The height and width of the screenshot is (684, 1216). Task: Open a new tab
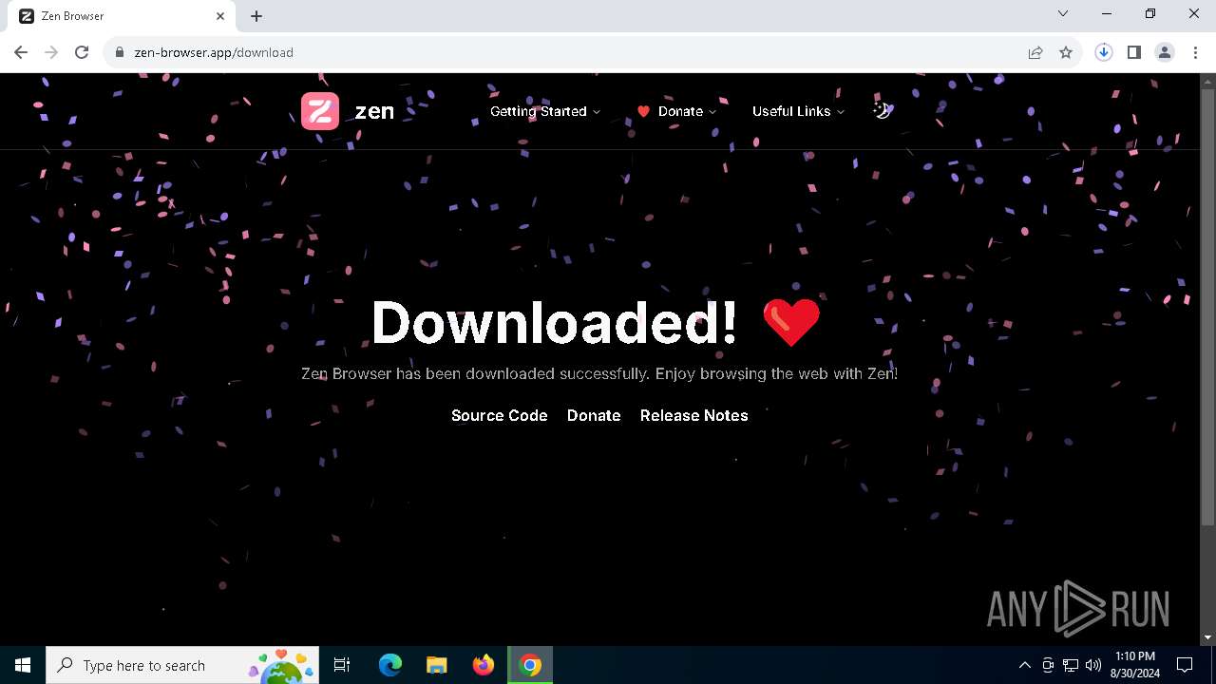[256, 16]
